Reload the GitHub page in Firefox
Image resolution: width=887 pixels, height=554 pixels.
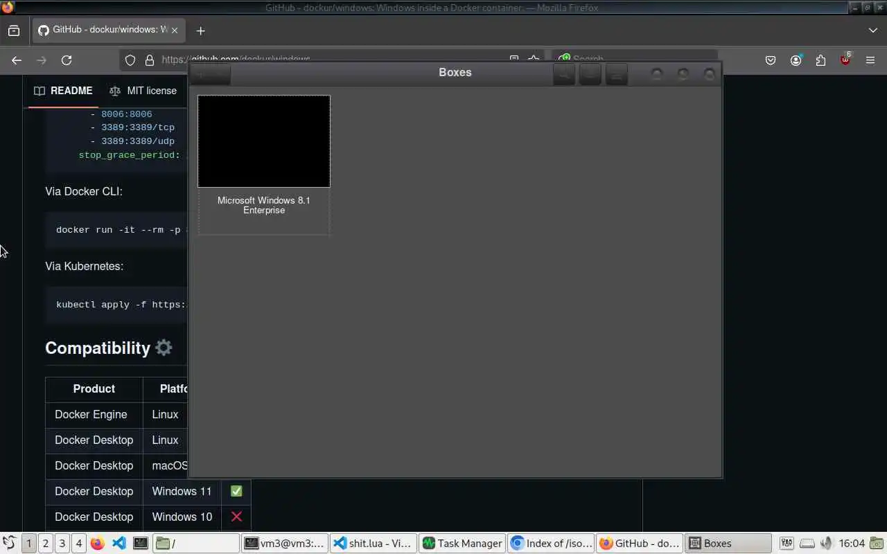pos(67,60)
